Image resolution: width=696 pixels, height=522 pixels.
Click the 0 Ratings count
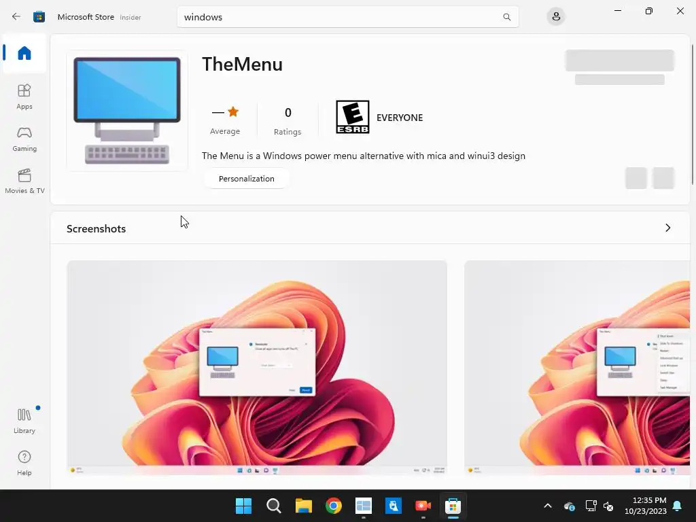click(x=288, y=121)
